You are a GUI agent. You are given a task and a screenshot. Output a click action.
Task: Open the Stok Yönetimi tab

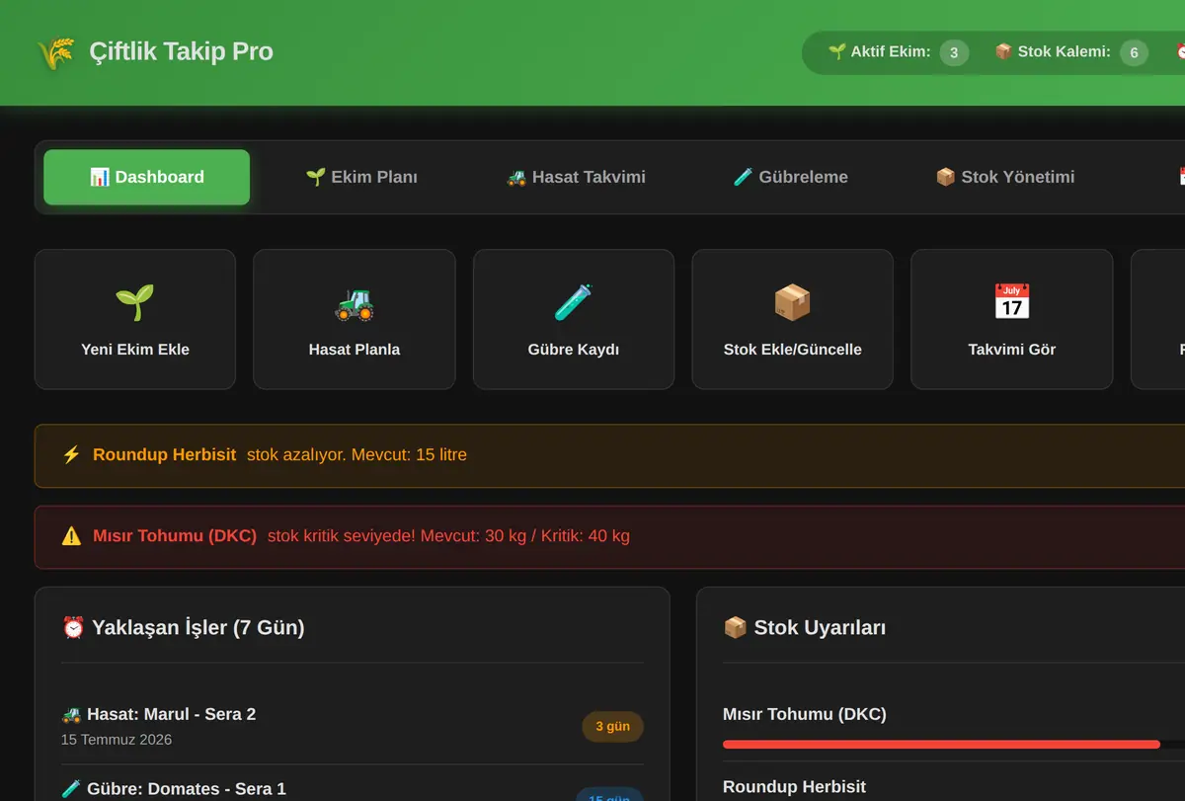(x=1004, y=177)
